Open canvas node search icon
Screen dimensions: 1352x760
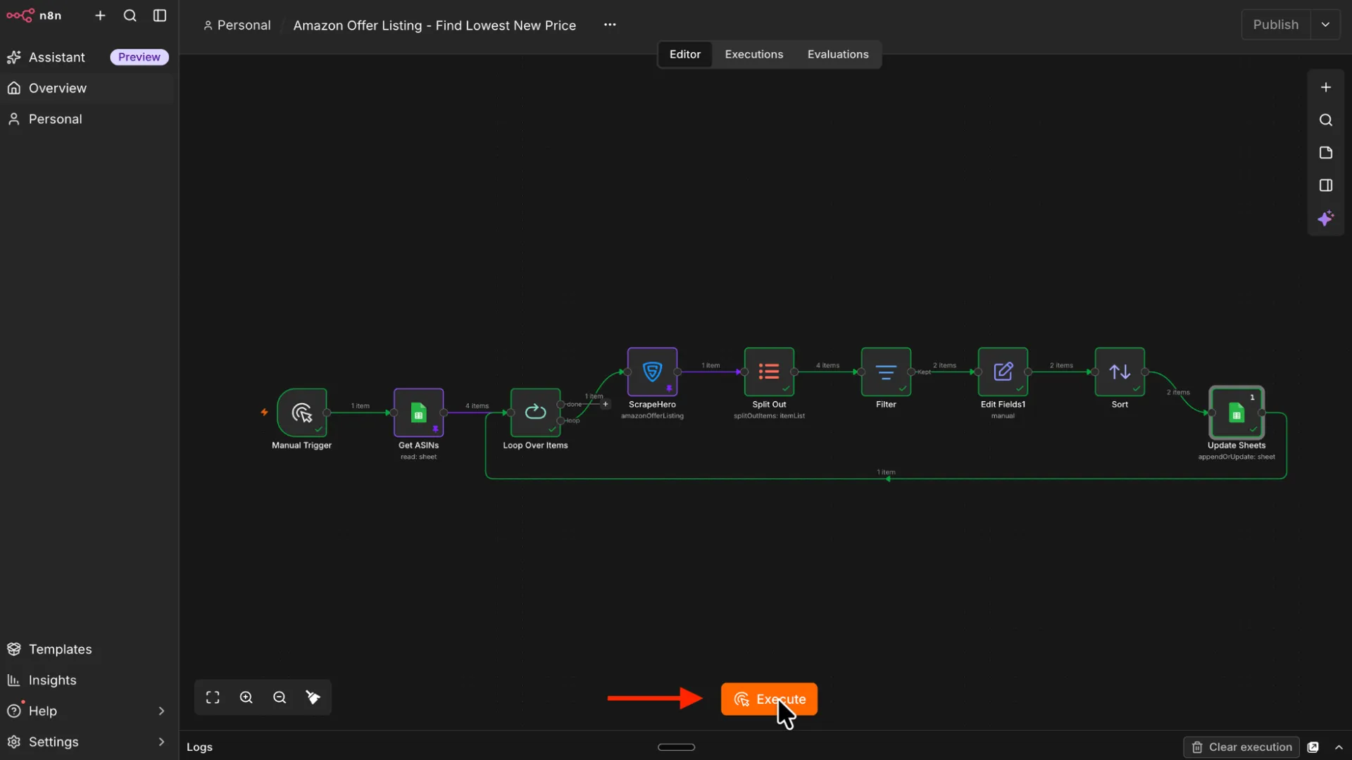[1326, 120]
